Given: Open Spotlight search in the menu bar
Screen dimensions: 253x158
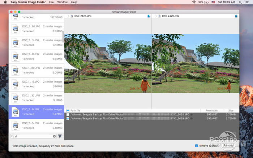Looking at the screenshot, I should tap(240, 2).
